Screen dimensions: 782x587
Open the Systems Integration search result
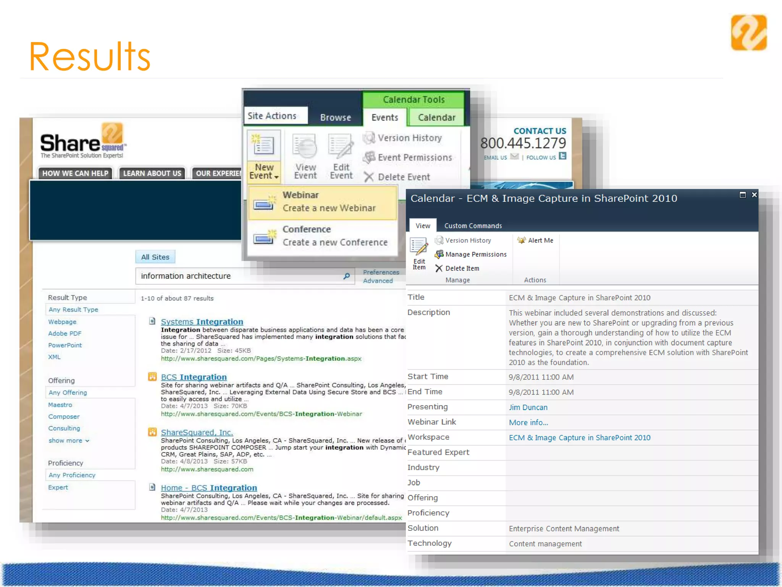point(202,322)
